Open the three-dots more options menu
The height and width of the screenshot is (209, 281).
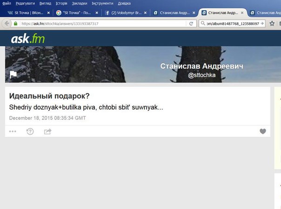[x=13, y=132]
